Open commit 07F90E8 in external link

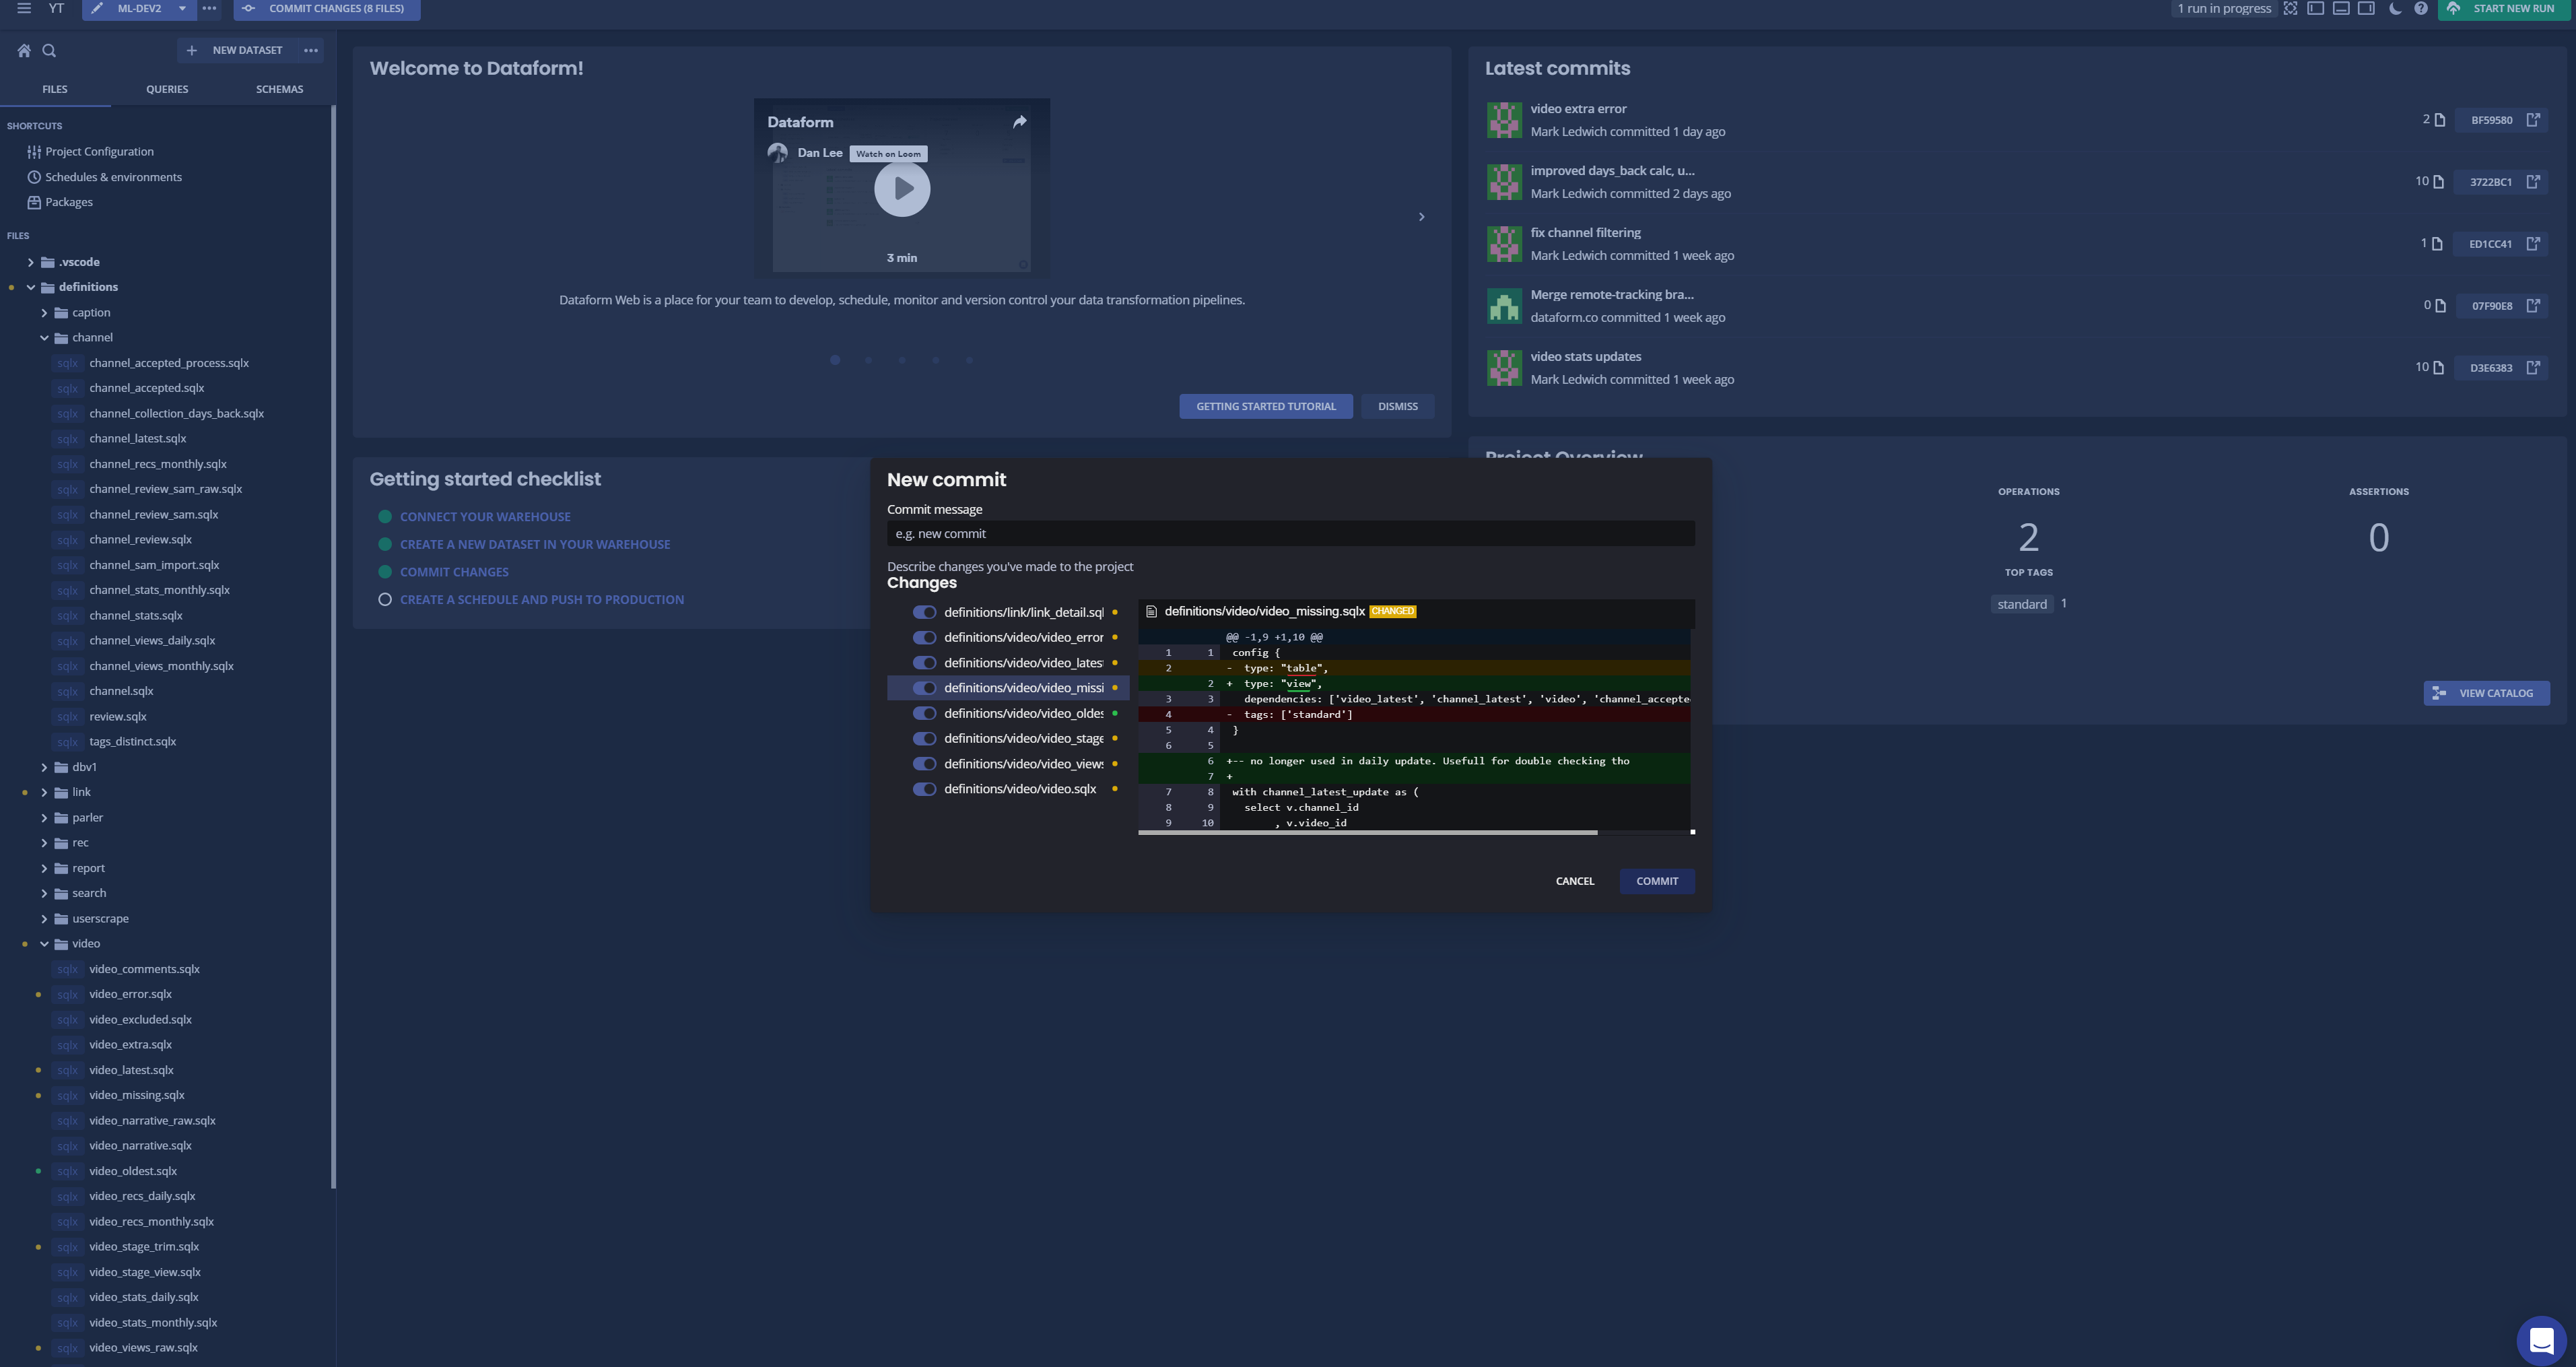click(2533, 306)
